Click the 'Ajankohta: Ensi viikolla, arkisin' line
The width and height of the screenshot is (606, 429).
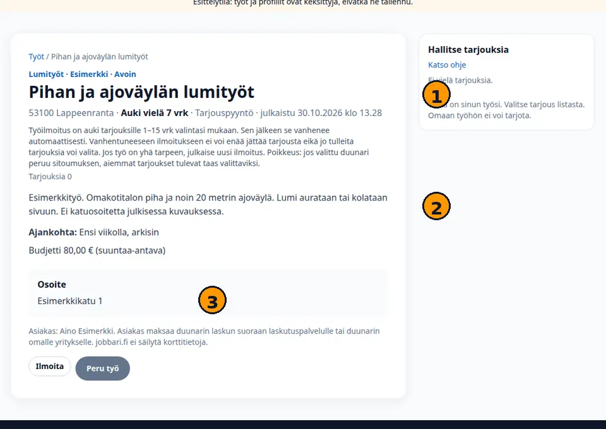(x=94, y=232)
